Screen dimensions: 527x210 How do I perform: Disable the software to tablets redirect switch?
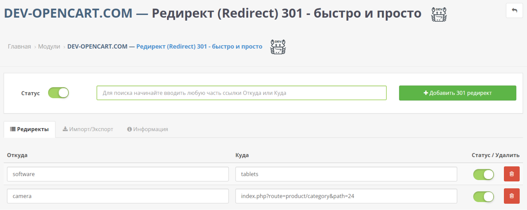[484, 175]
